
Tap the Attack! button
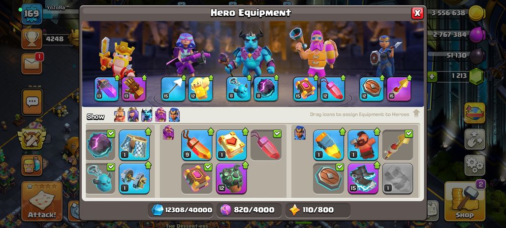tap(42, 201)
